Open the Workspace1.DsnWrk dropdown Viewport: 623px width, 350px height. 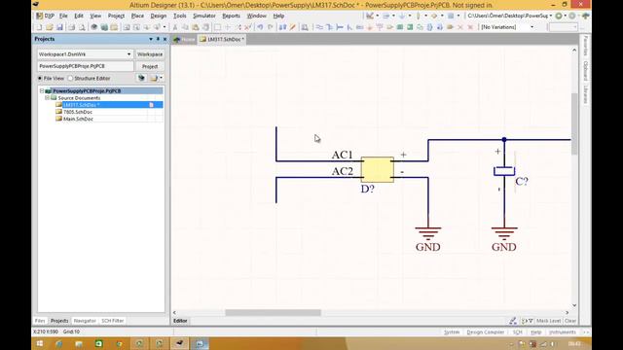pyautogui.click(x=128, y=54)
